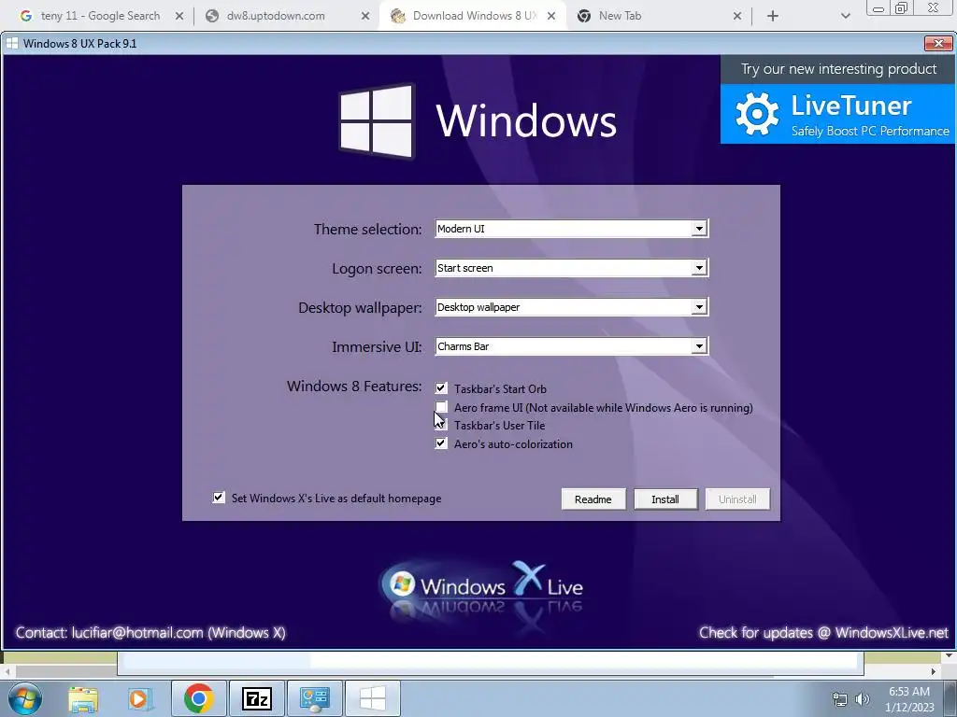Open Google Chrome taskbar icon

[199, 698]
